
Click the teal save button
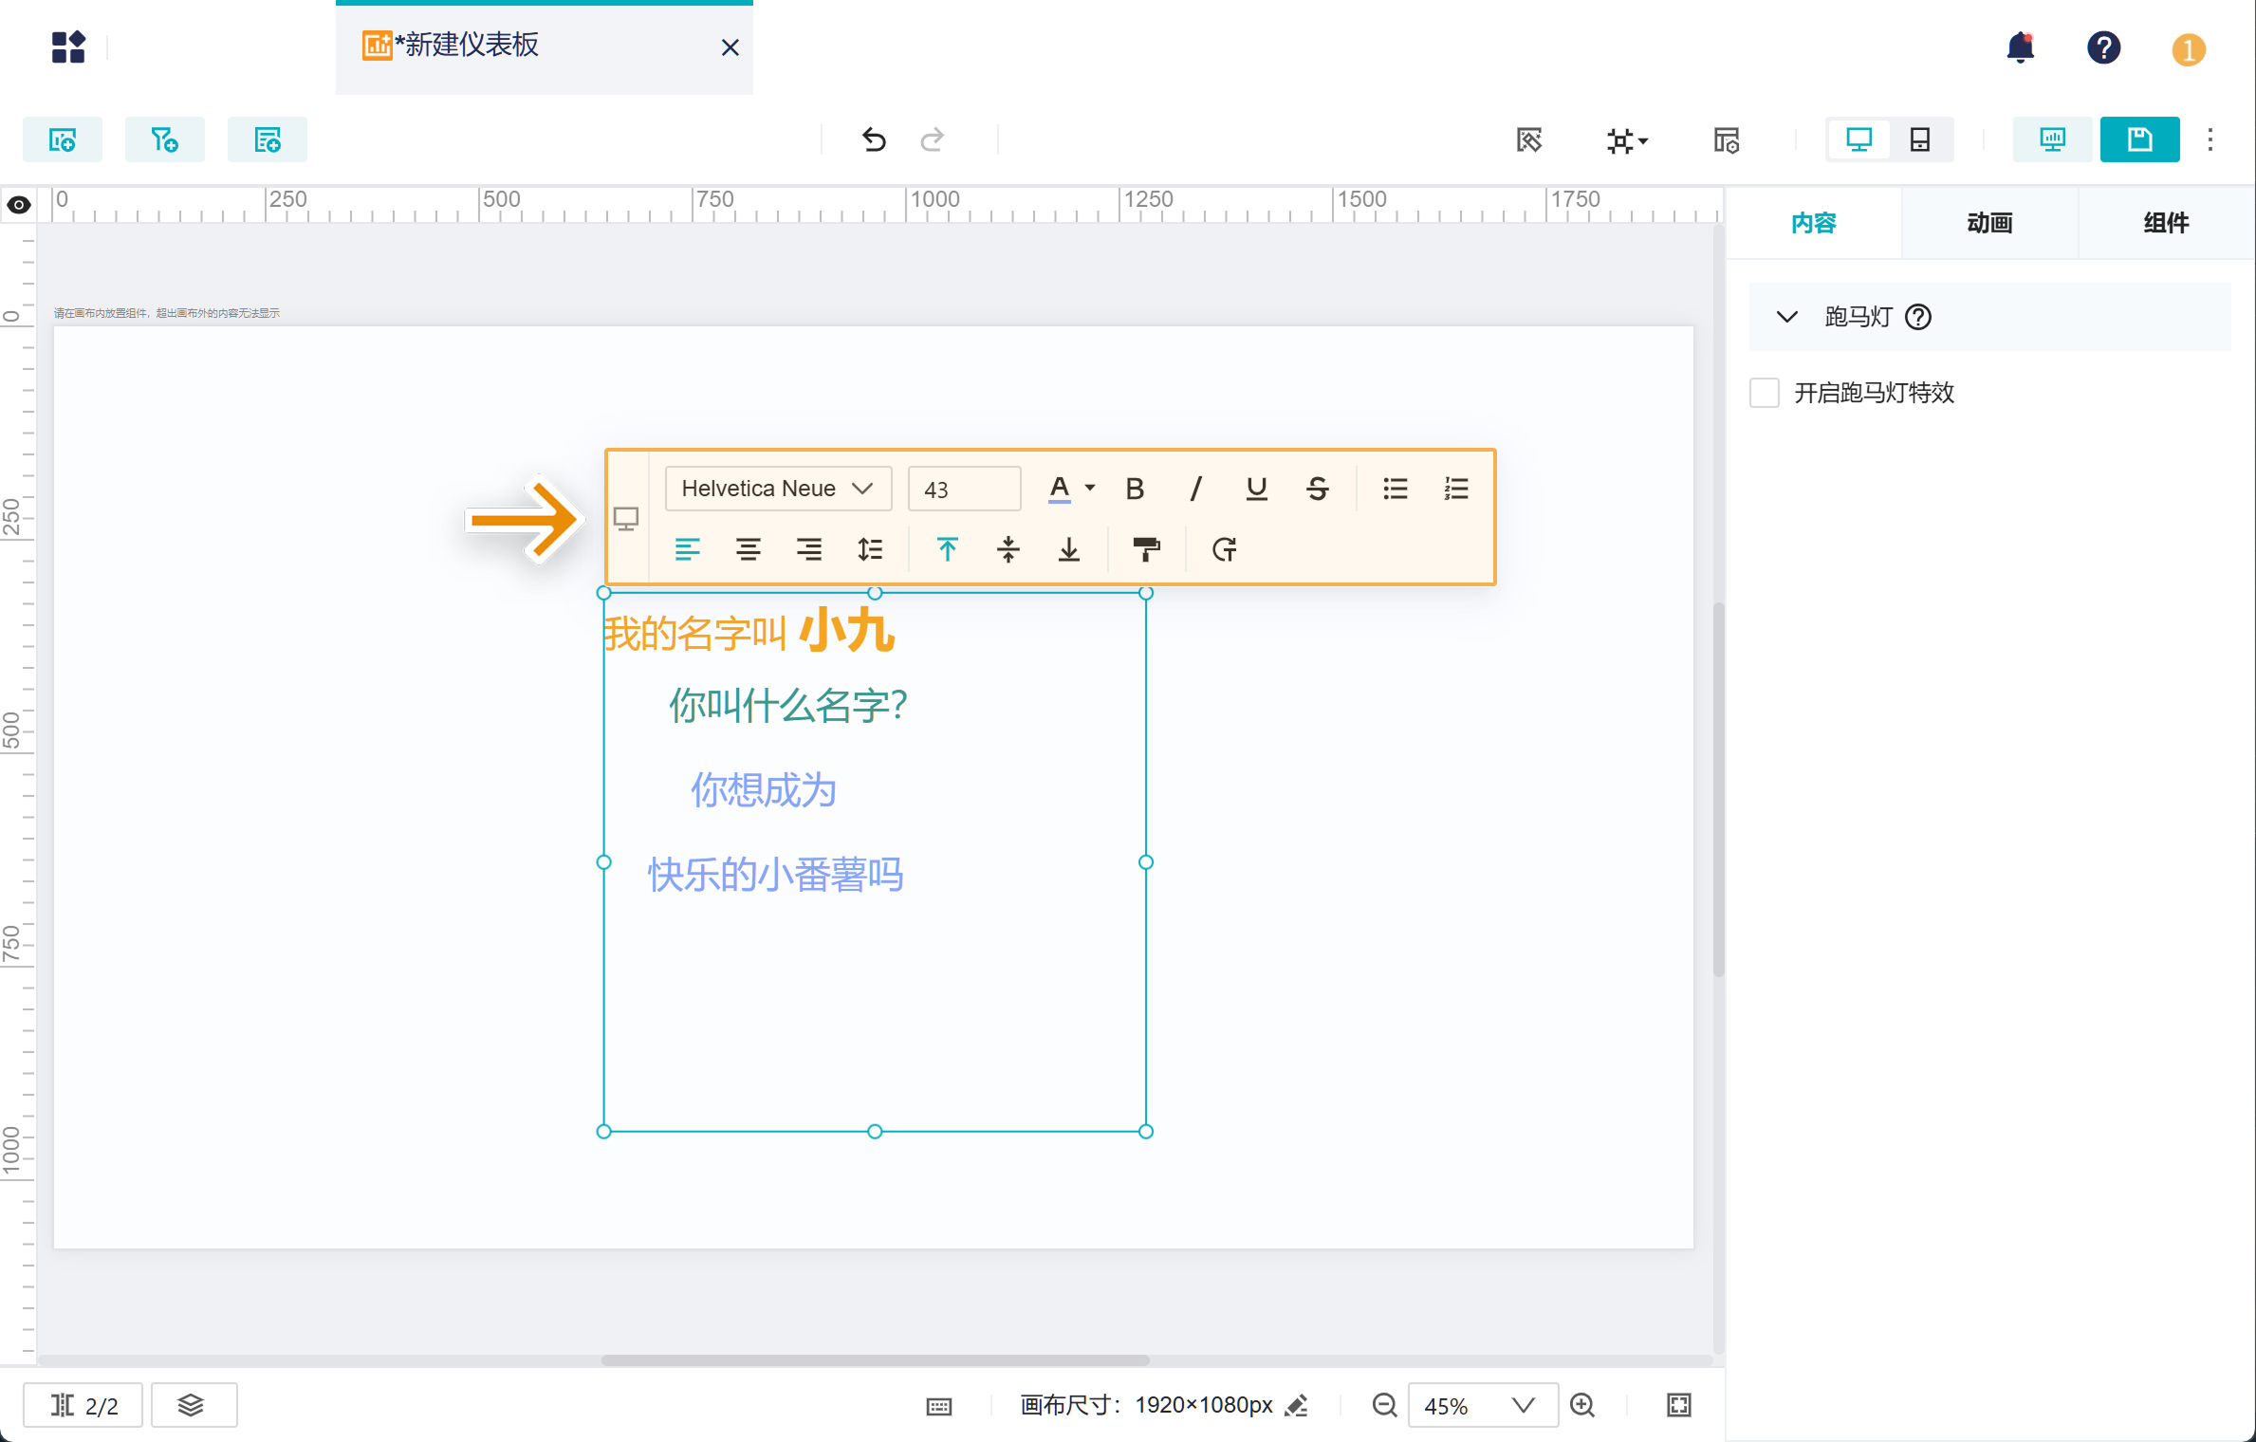pyautogui.click(x=2139, y=140)
